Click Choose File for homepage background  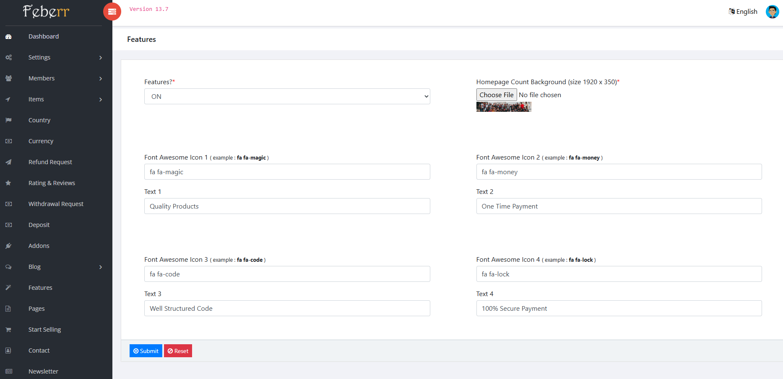(x=497, y=95)
